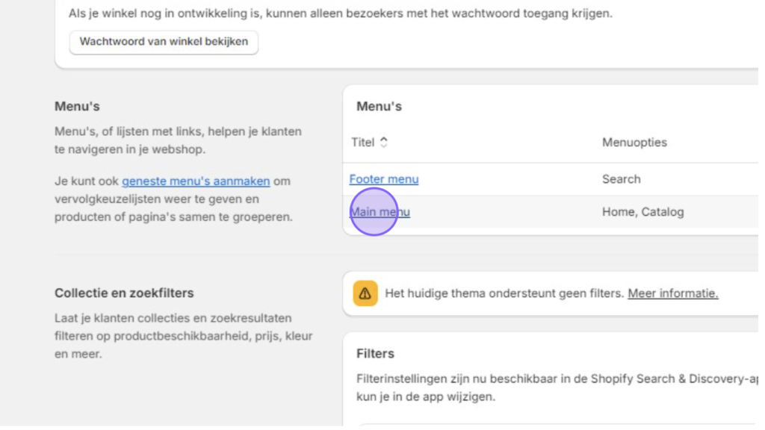Click the yellow warning triangle icon

365,294
